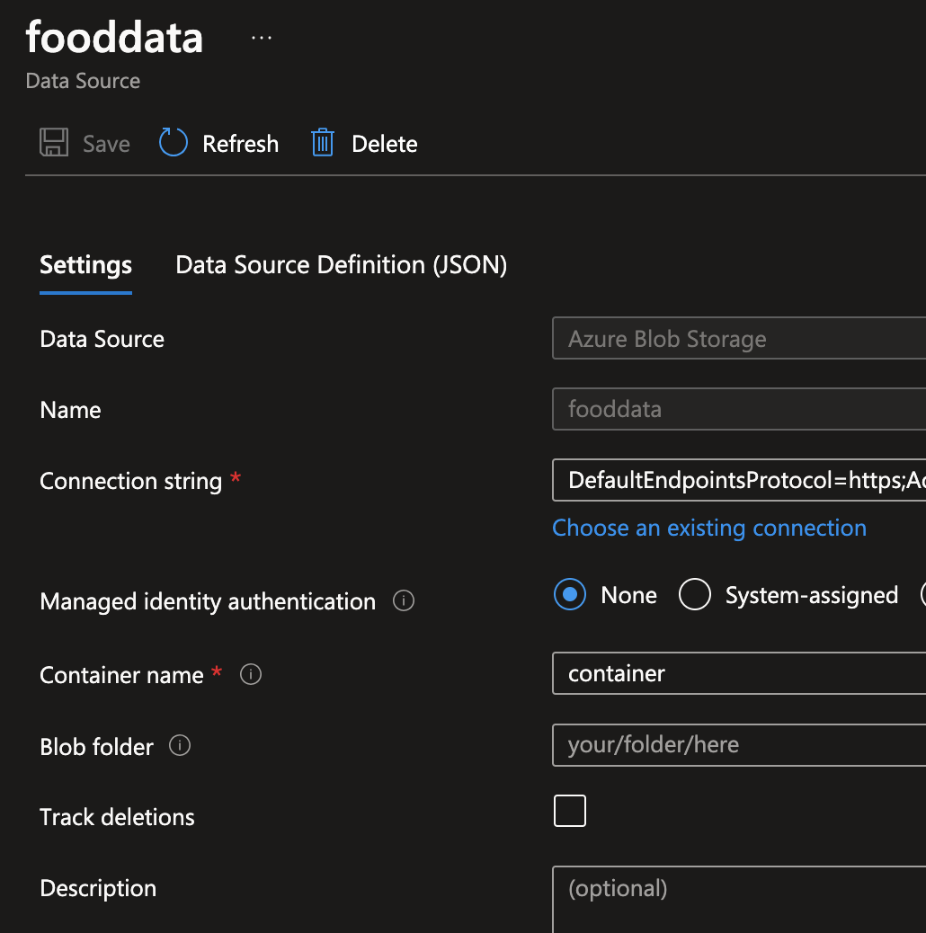The width and height of the screenshot is (926, 933).
Task: Click the Delete trash can icon
Action: click(x=322, y=142)
